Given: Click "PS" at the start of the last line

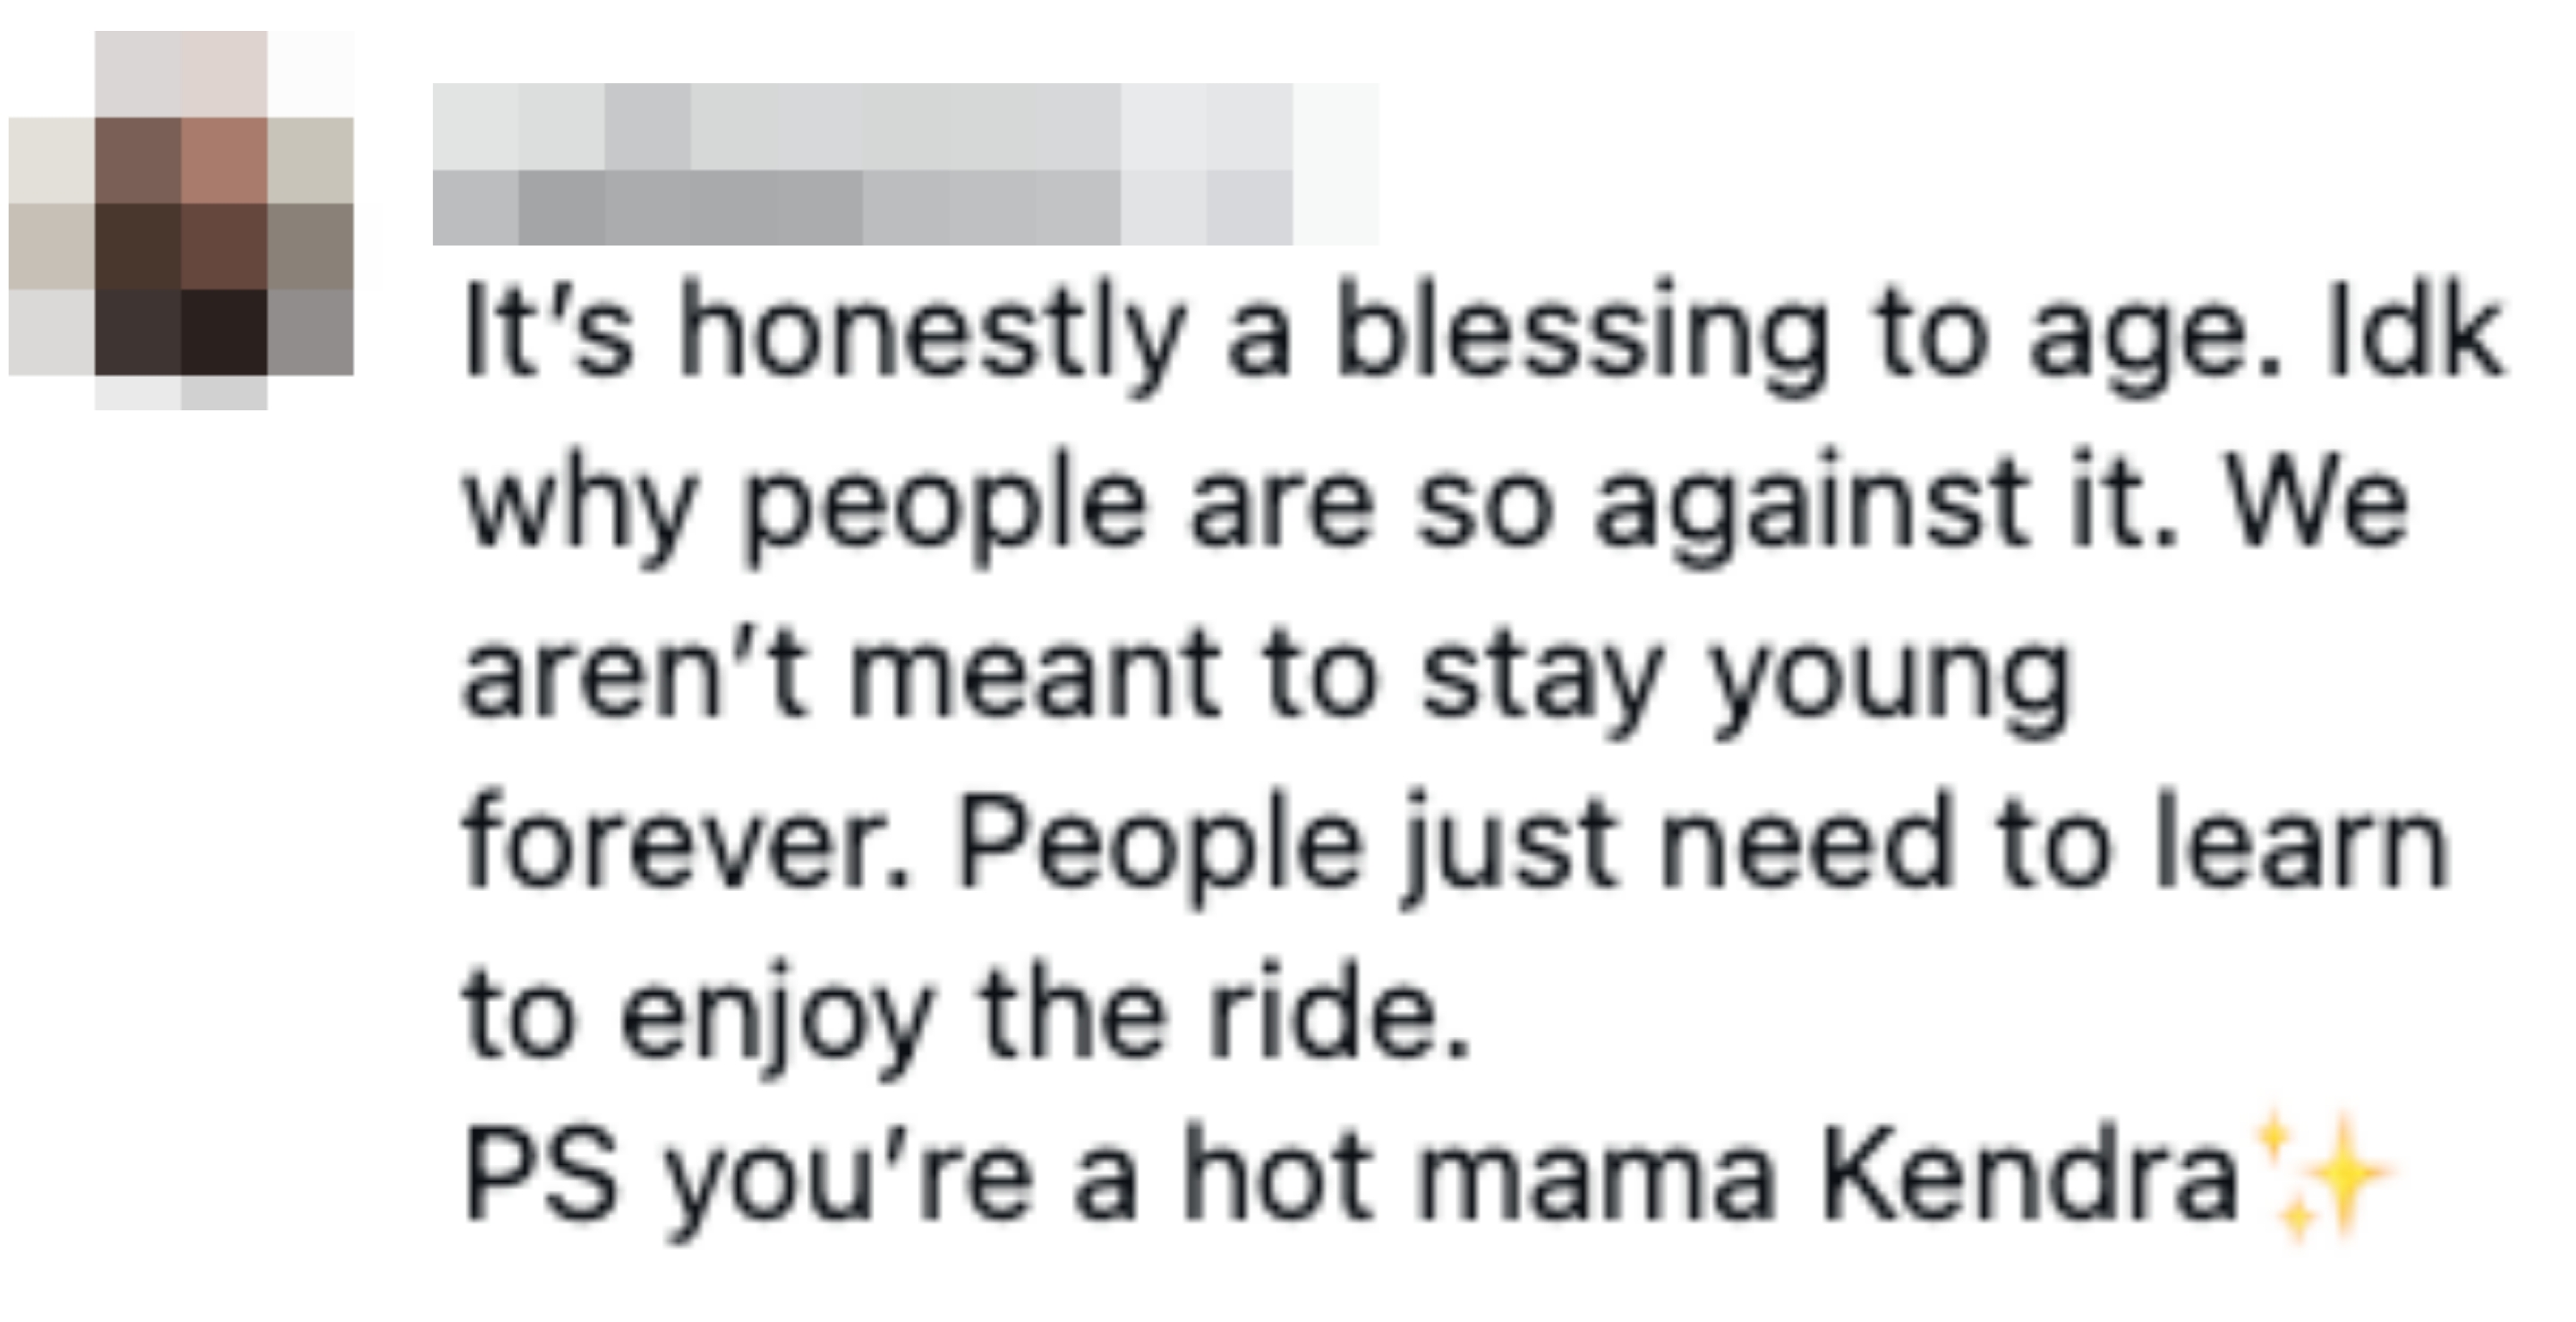Looking at the screenshot, I should (540, 1176).
